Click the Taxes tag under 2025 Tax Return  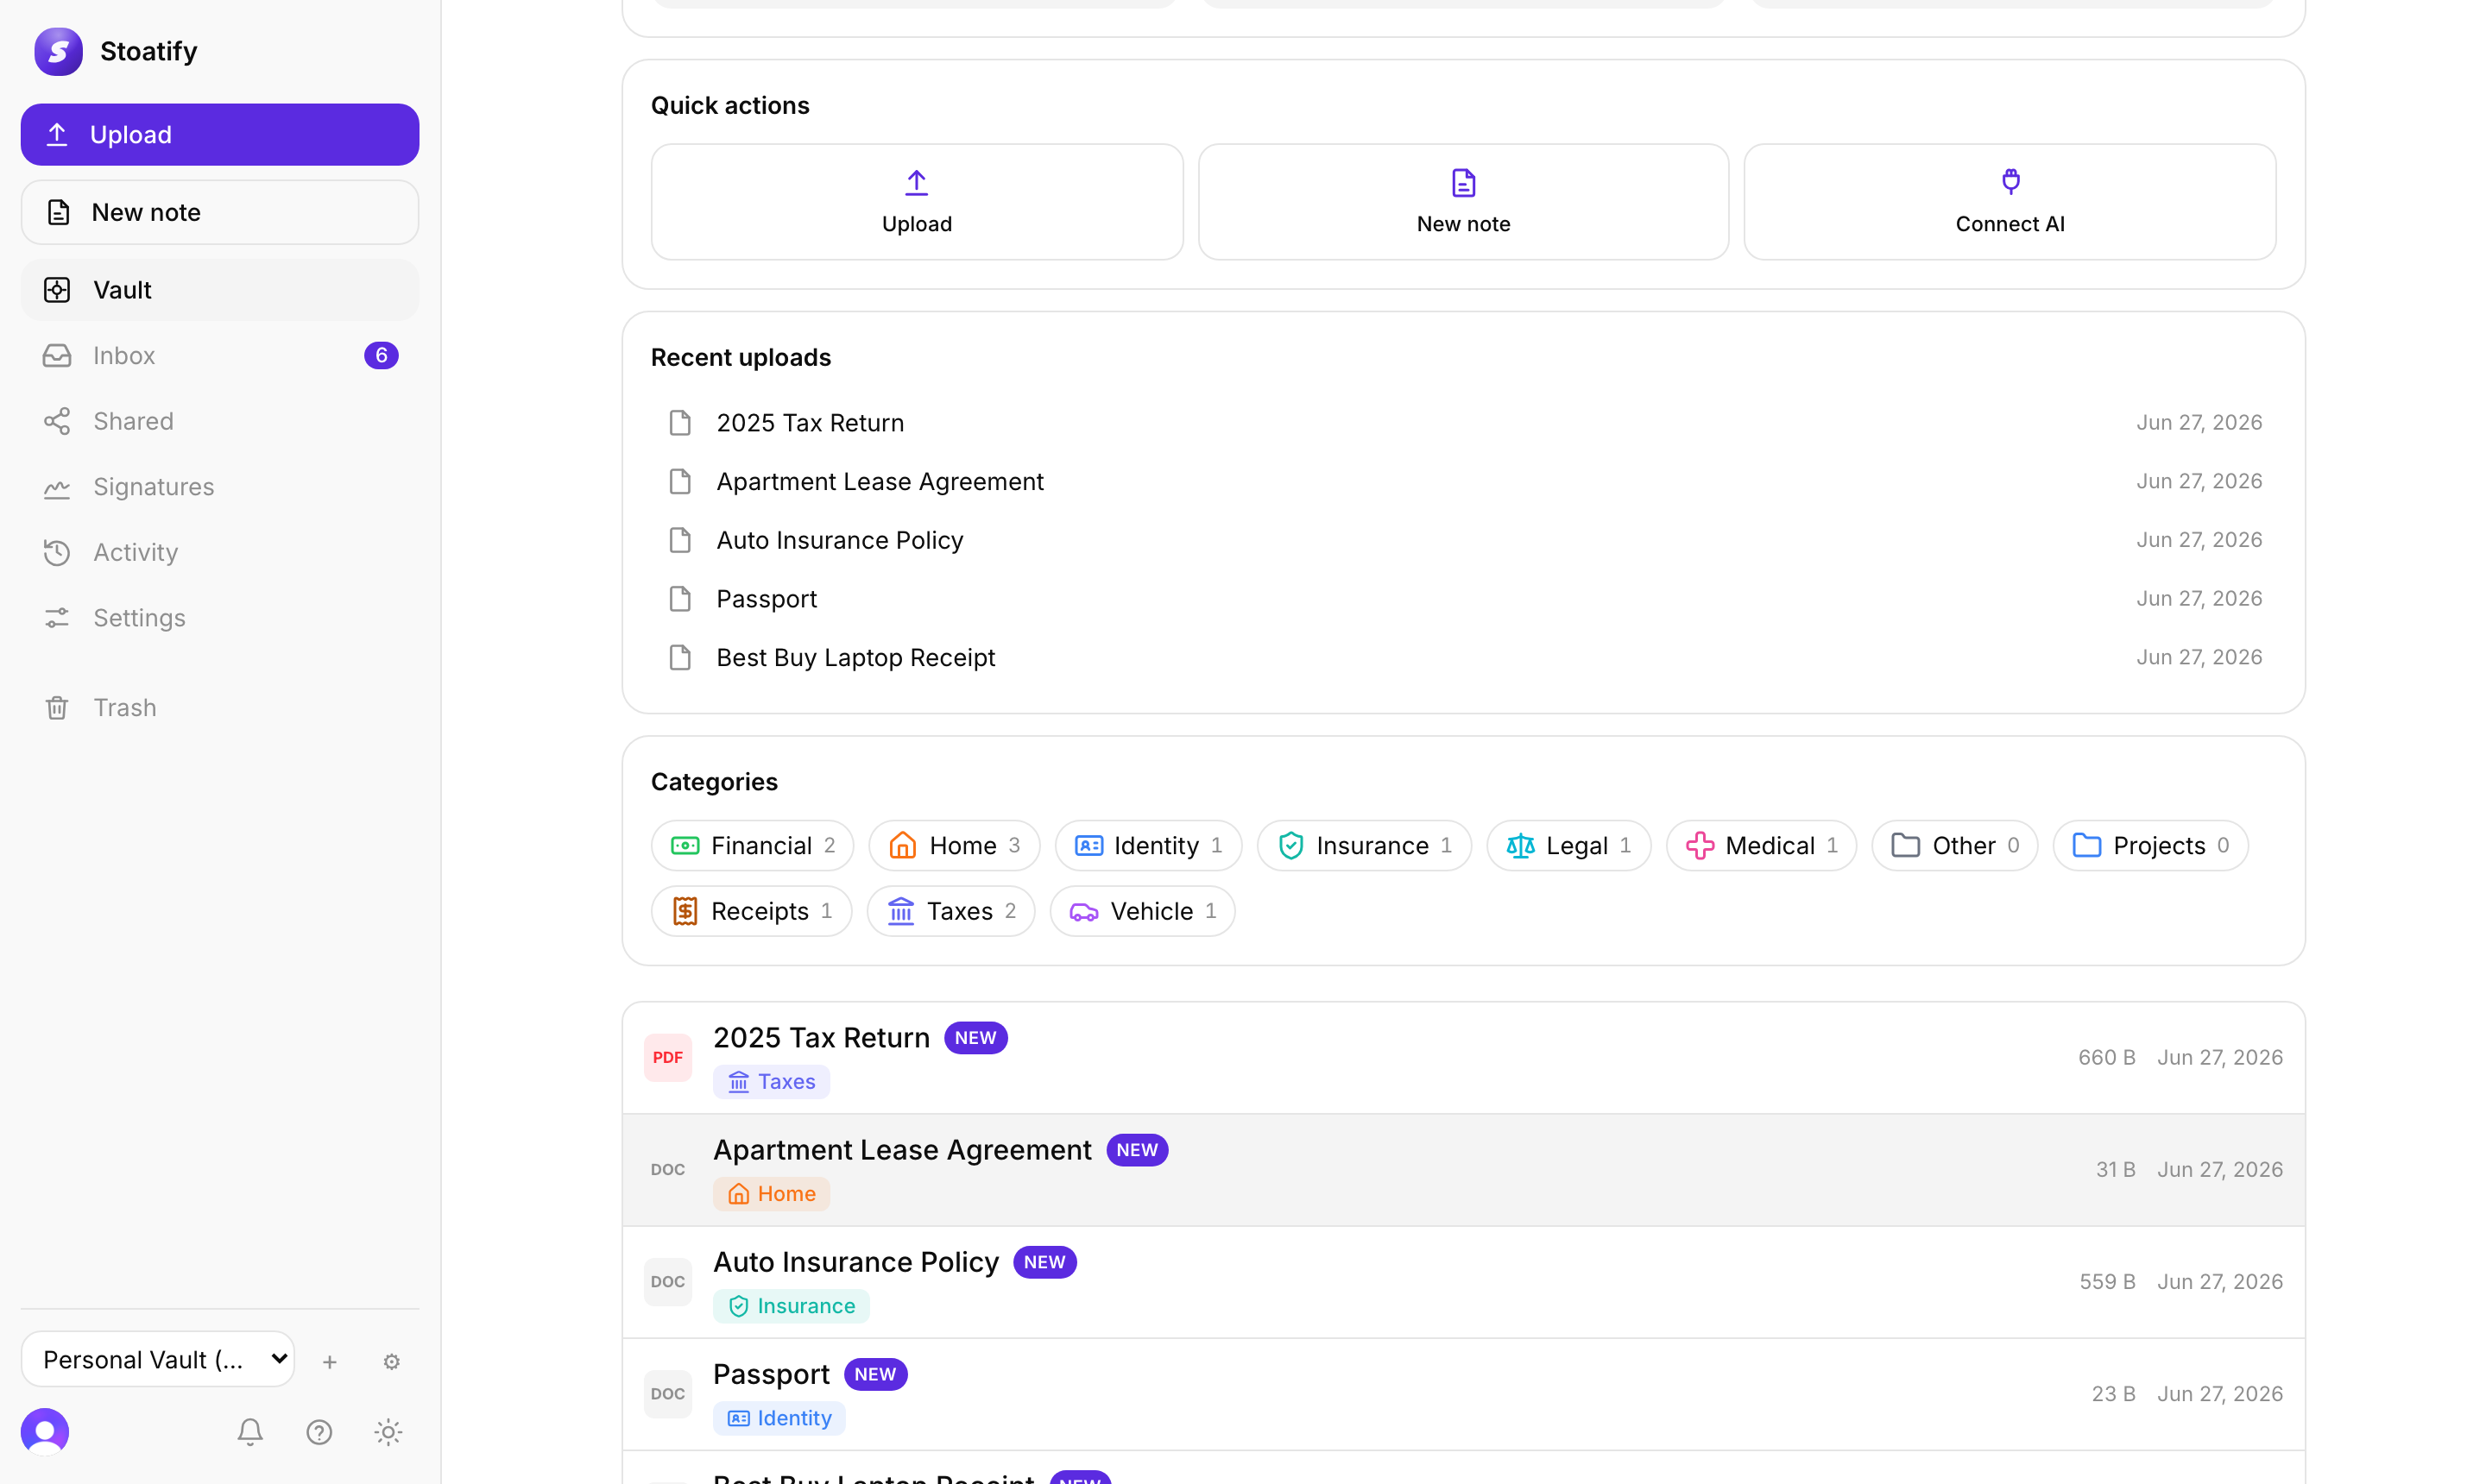(x=772, y=1082)
